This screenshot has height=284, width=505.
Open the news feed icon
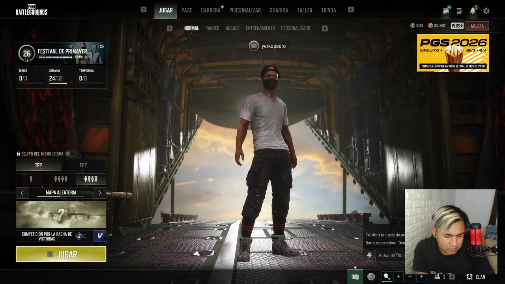point(459,11)
